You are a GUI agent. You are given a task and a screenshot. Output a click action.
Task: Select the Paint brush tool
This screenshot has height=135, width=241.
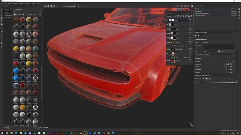pyautogui.click(x=2, y=9)
